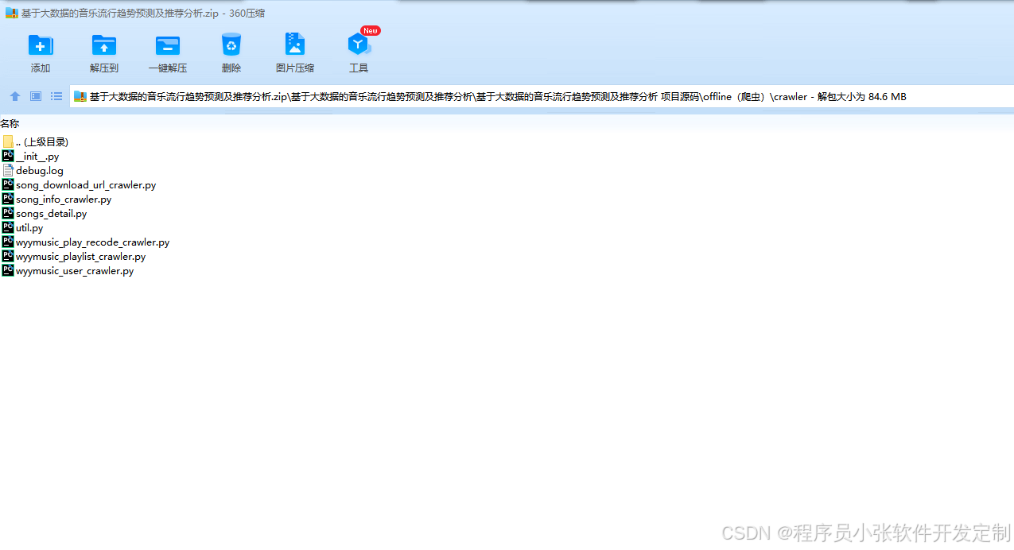This screenshot has height=550, width=1014.
Task: Select file name util.py
Action: pyautogui.click(x=29, y=228)
